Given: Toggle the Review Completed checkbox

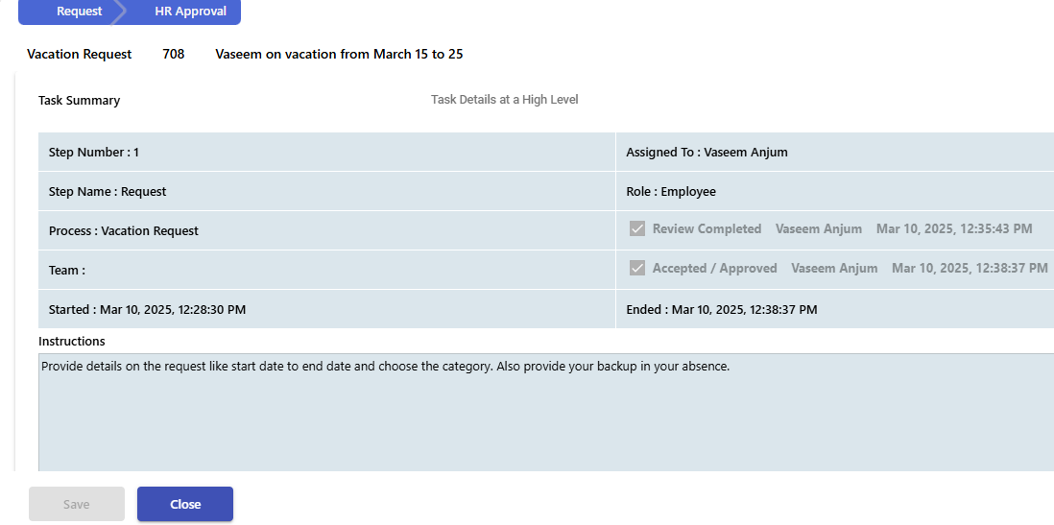Looking at the screenshot, I should pyautogui.click(x=637, y=228).
